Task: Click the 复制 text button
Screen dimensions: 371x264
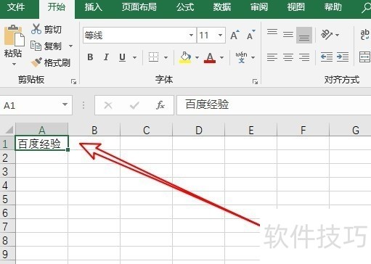Action: [53, 46]
